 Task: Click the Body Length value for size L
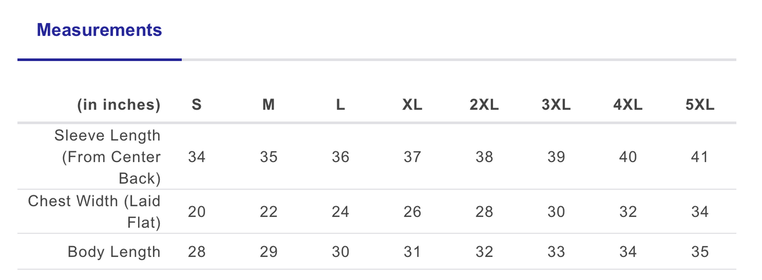[341, 252]
